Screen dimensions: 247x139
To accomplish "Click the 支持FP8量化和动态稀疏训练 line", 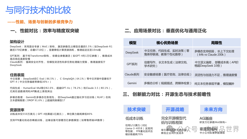I will point(57,120).
